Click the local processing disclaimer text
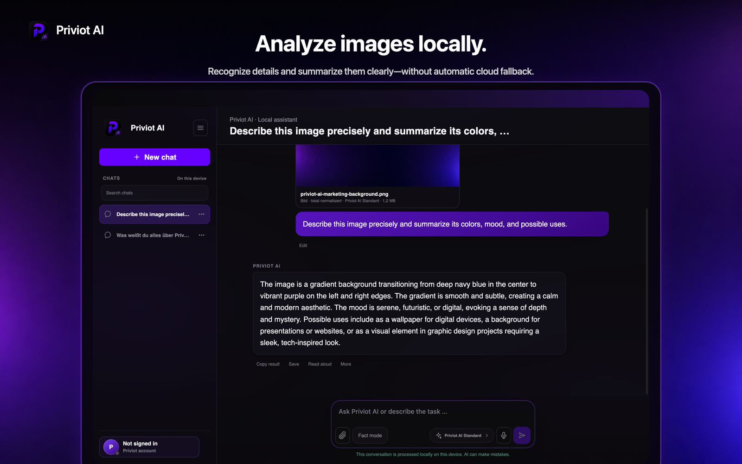The image size is (742, 464). click(x=433, y=454)
